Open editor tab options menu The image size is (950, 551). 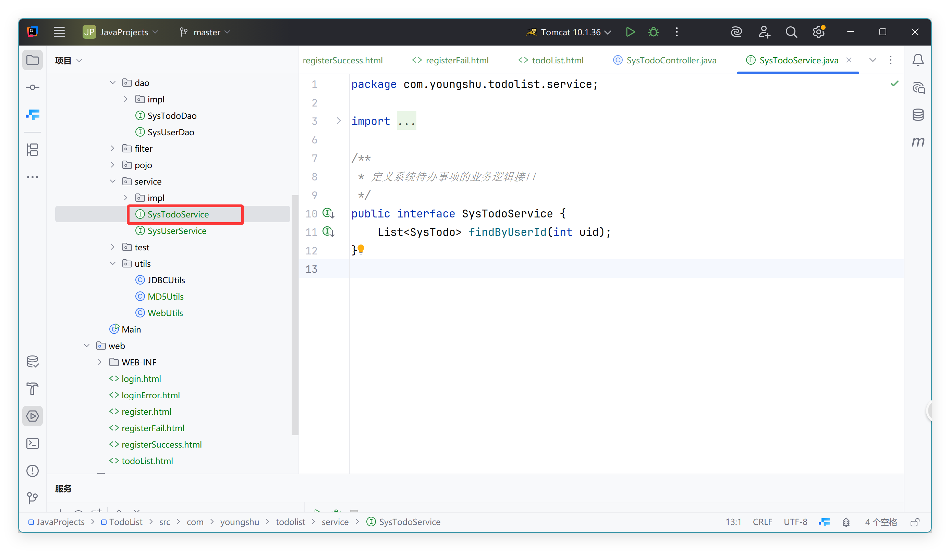pyautogui.click(x=890, y=60)
